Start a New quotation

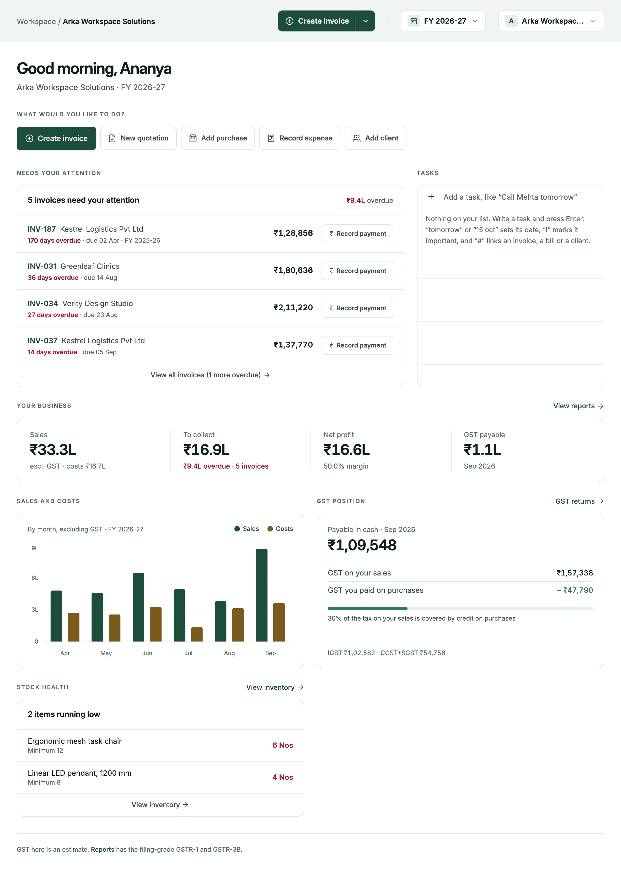(138, 138)
